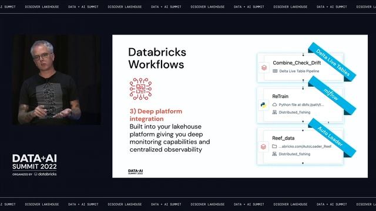Select the ReTrain task title
Viewport: 376px width, 211px height.
pos(280,96)
